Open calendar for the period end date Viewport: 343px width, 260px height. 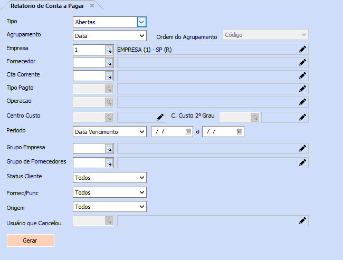click(239, 132)
